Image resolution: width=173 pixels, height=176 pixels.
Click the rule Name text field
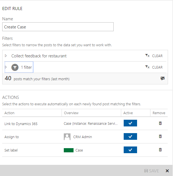pyautogui.click(x=58, y=27)
